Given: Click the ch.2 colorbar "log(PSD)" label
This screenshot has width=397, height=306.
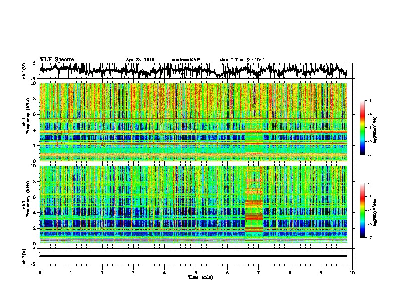Looking at the screenshot, I should (375, 212).
